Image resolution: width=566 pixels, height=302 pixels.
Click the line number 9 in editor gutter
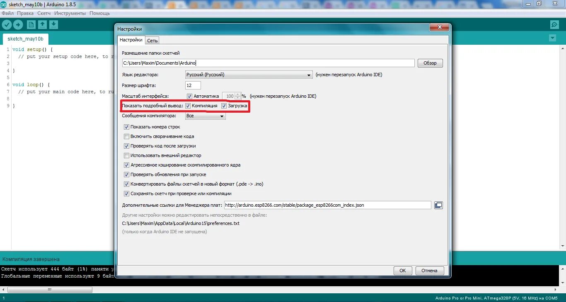click(8, 106)
